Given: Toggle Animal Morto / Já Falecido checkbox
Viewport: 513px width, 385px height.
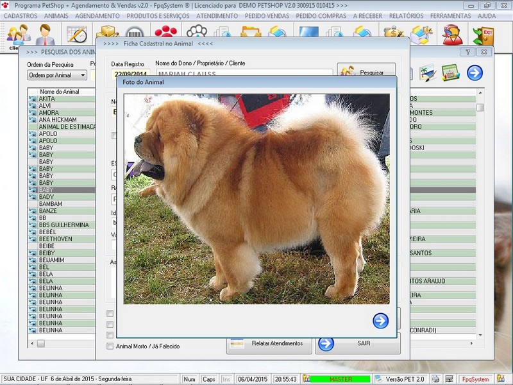Looking at the screenshot, I should pos(110,346).
